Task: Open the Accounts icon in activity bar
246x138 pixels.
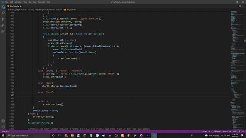Action: tap(3, 121)
